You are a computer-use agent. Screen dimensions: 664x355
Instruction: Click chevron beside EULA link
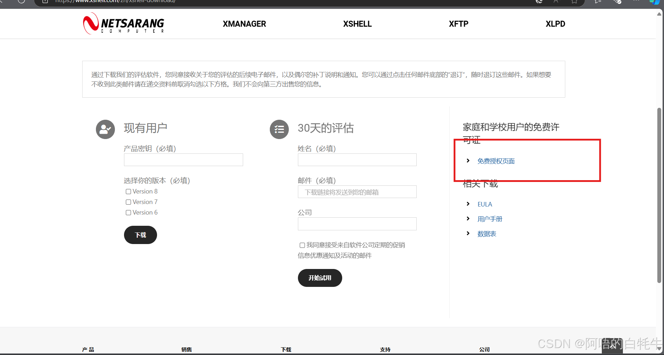point(468,204)
